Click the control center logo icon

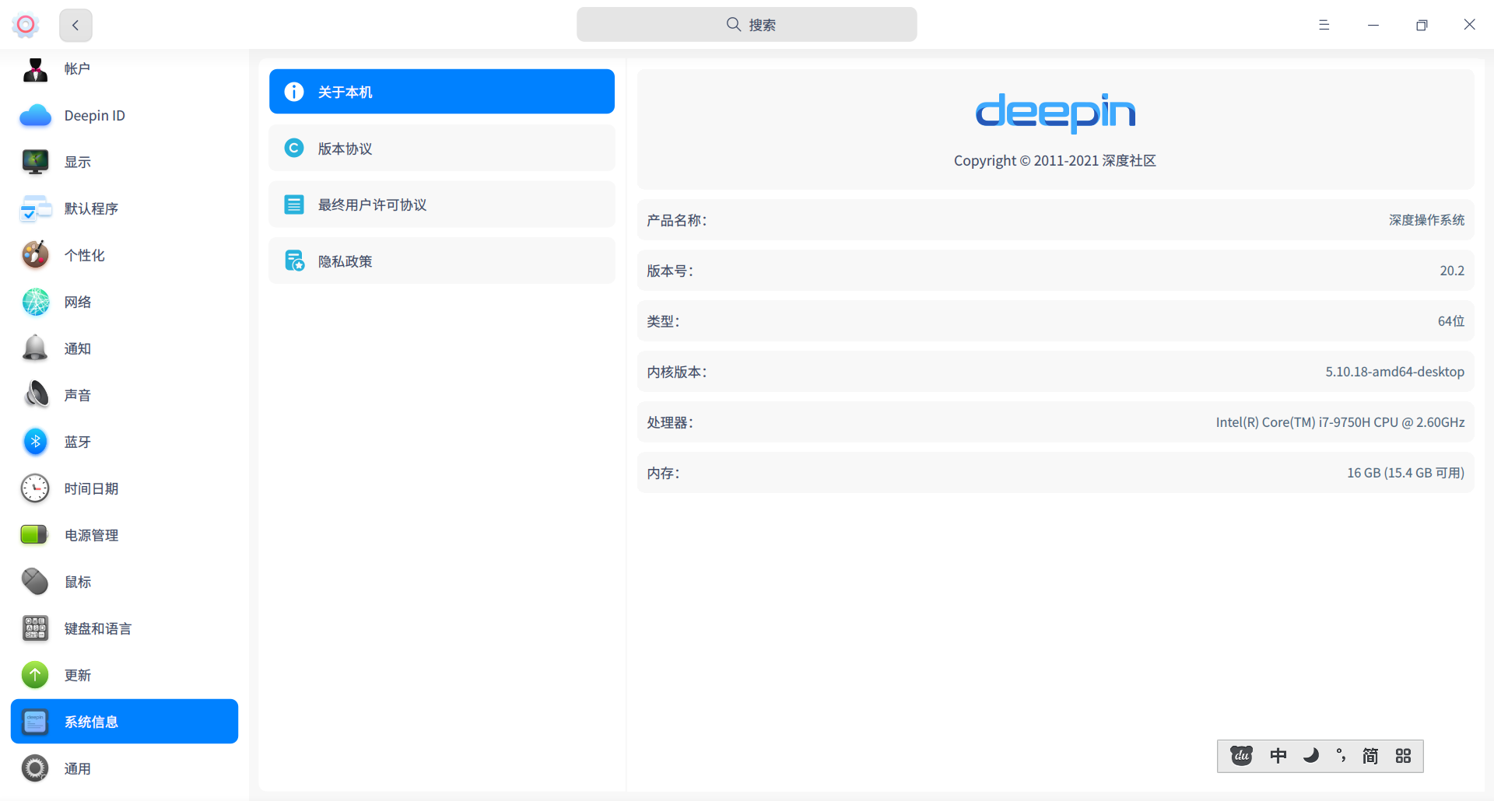coord(26,25)
